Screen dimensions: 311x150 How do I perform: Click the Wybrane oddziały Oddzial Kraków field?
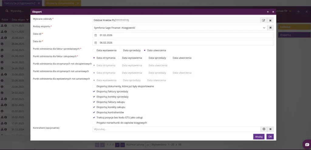176,20
